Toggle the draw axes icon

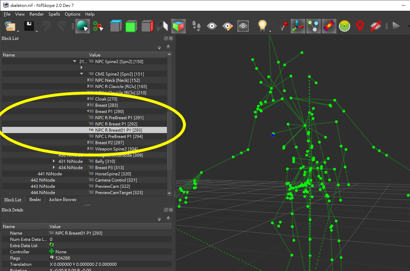(298, 26)
